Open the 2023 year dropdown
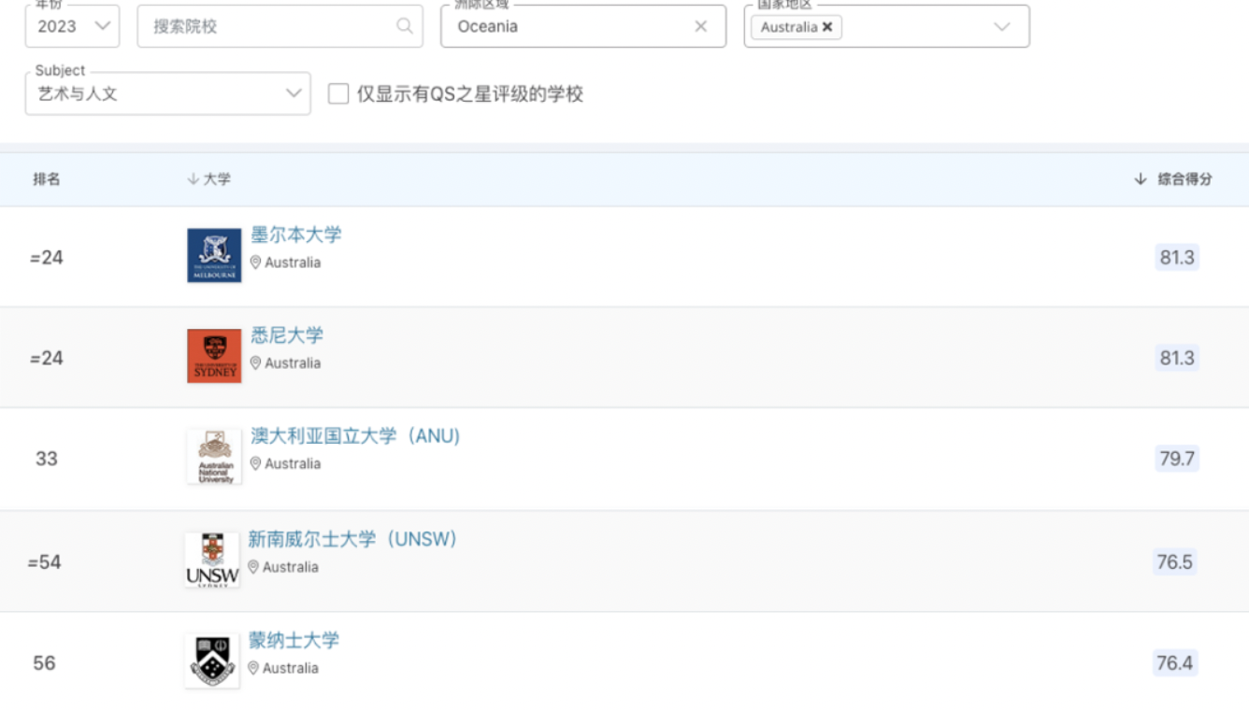The image size is (1249, 710). coord(72,26)
